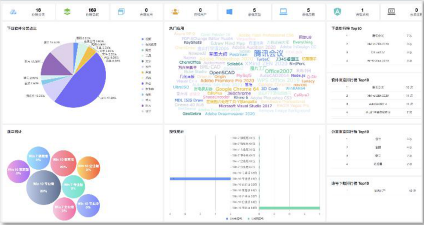Click ChemOffice in the word cloud
Image resolution: width=424 pixels, height=225 pixels.
(190, 62)
